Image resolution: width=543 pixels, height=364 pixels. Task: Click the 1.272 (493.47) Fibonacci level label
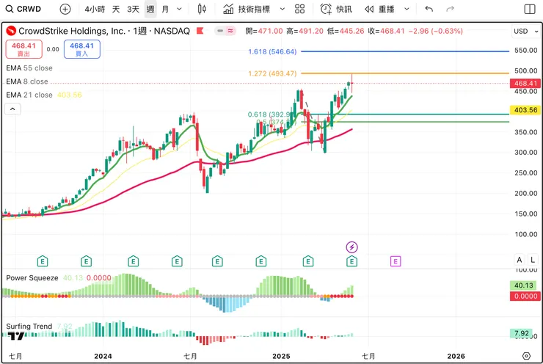pos(272,73)
